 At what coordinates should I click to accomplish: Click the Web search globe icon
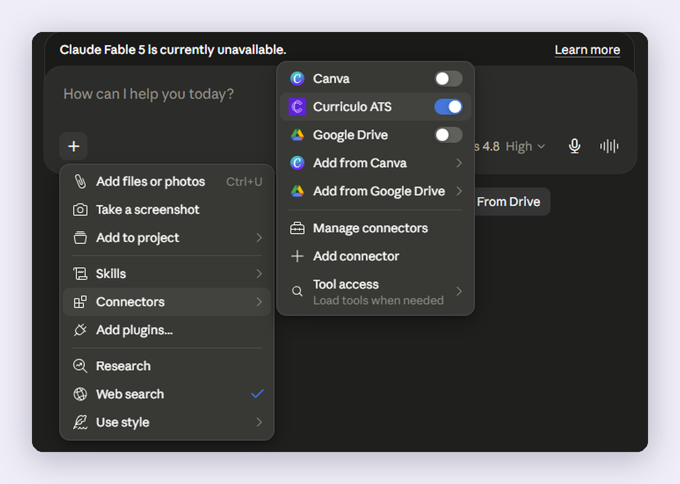coord(80,394)
